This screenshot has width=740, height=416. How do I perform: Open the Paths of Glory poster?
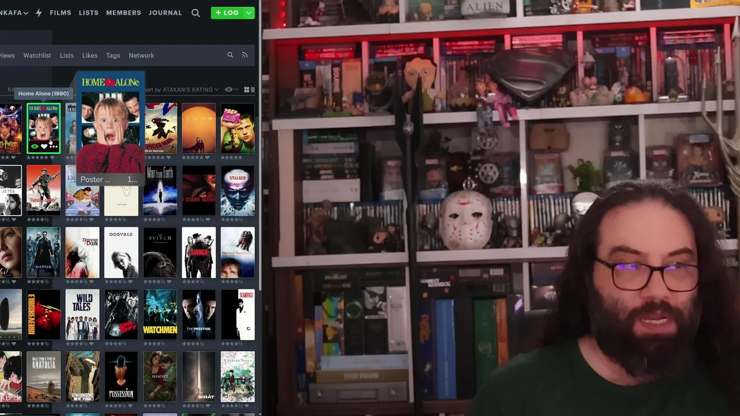[43, 191]
